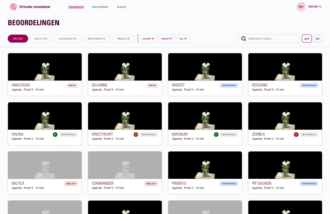This screenshot has width=330, height=214.
Task: Click the MV user avatar
Action: [301, 7]
